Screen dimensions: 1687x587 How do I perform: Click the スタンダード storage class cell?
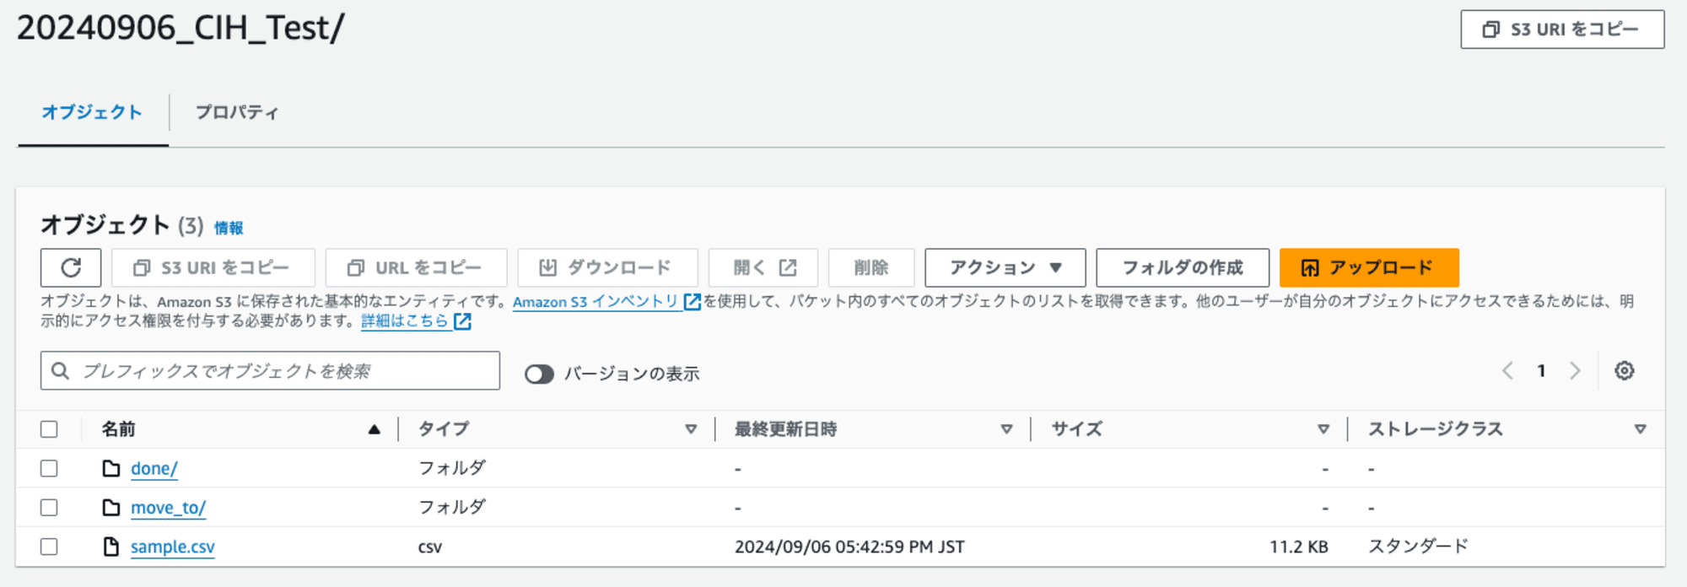pos(1419,547)
